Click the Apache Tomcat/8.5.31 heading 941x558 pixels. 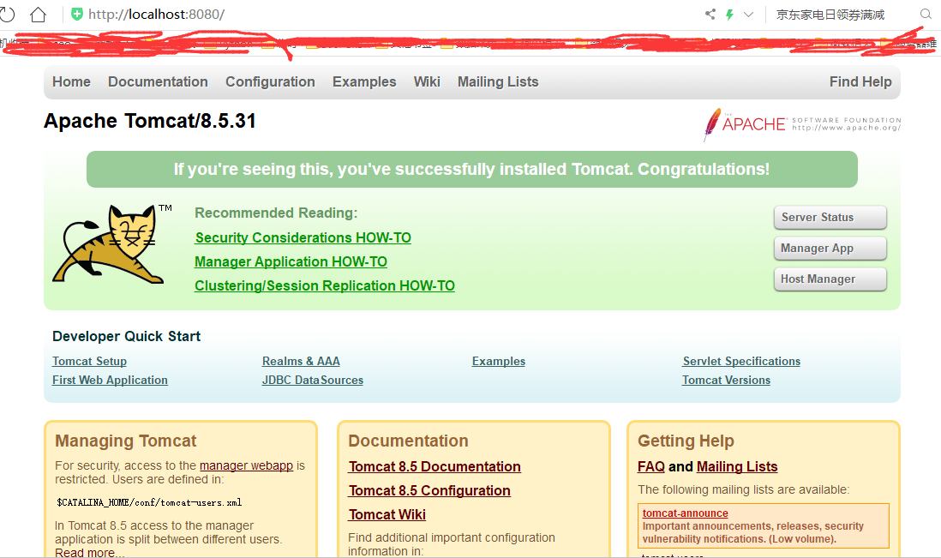[x=150, y=121]
